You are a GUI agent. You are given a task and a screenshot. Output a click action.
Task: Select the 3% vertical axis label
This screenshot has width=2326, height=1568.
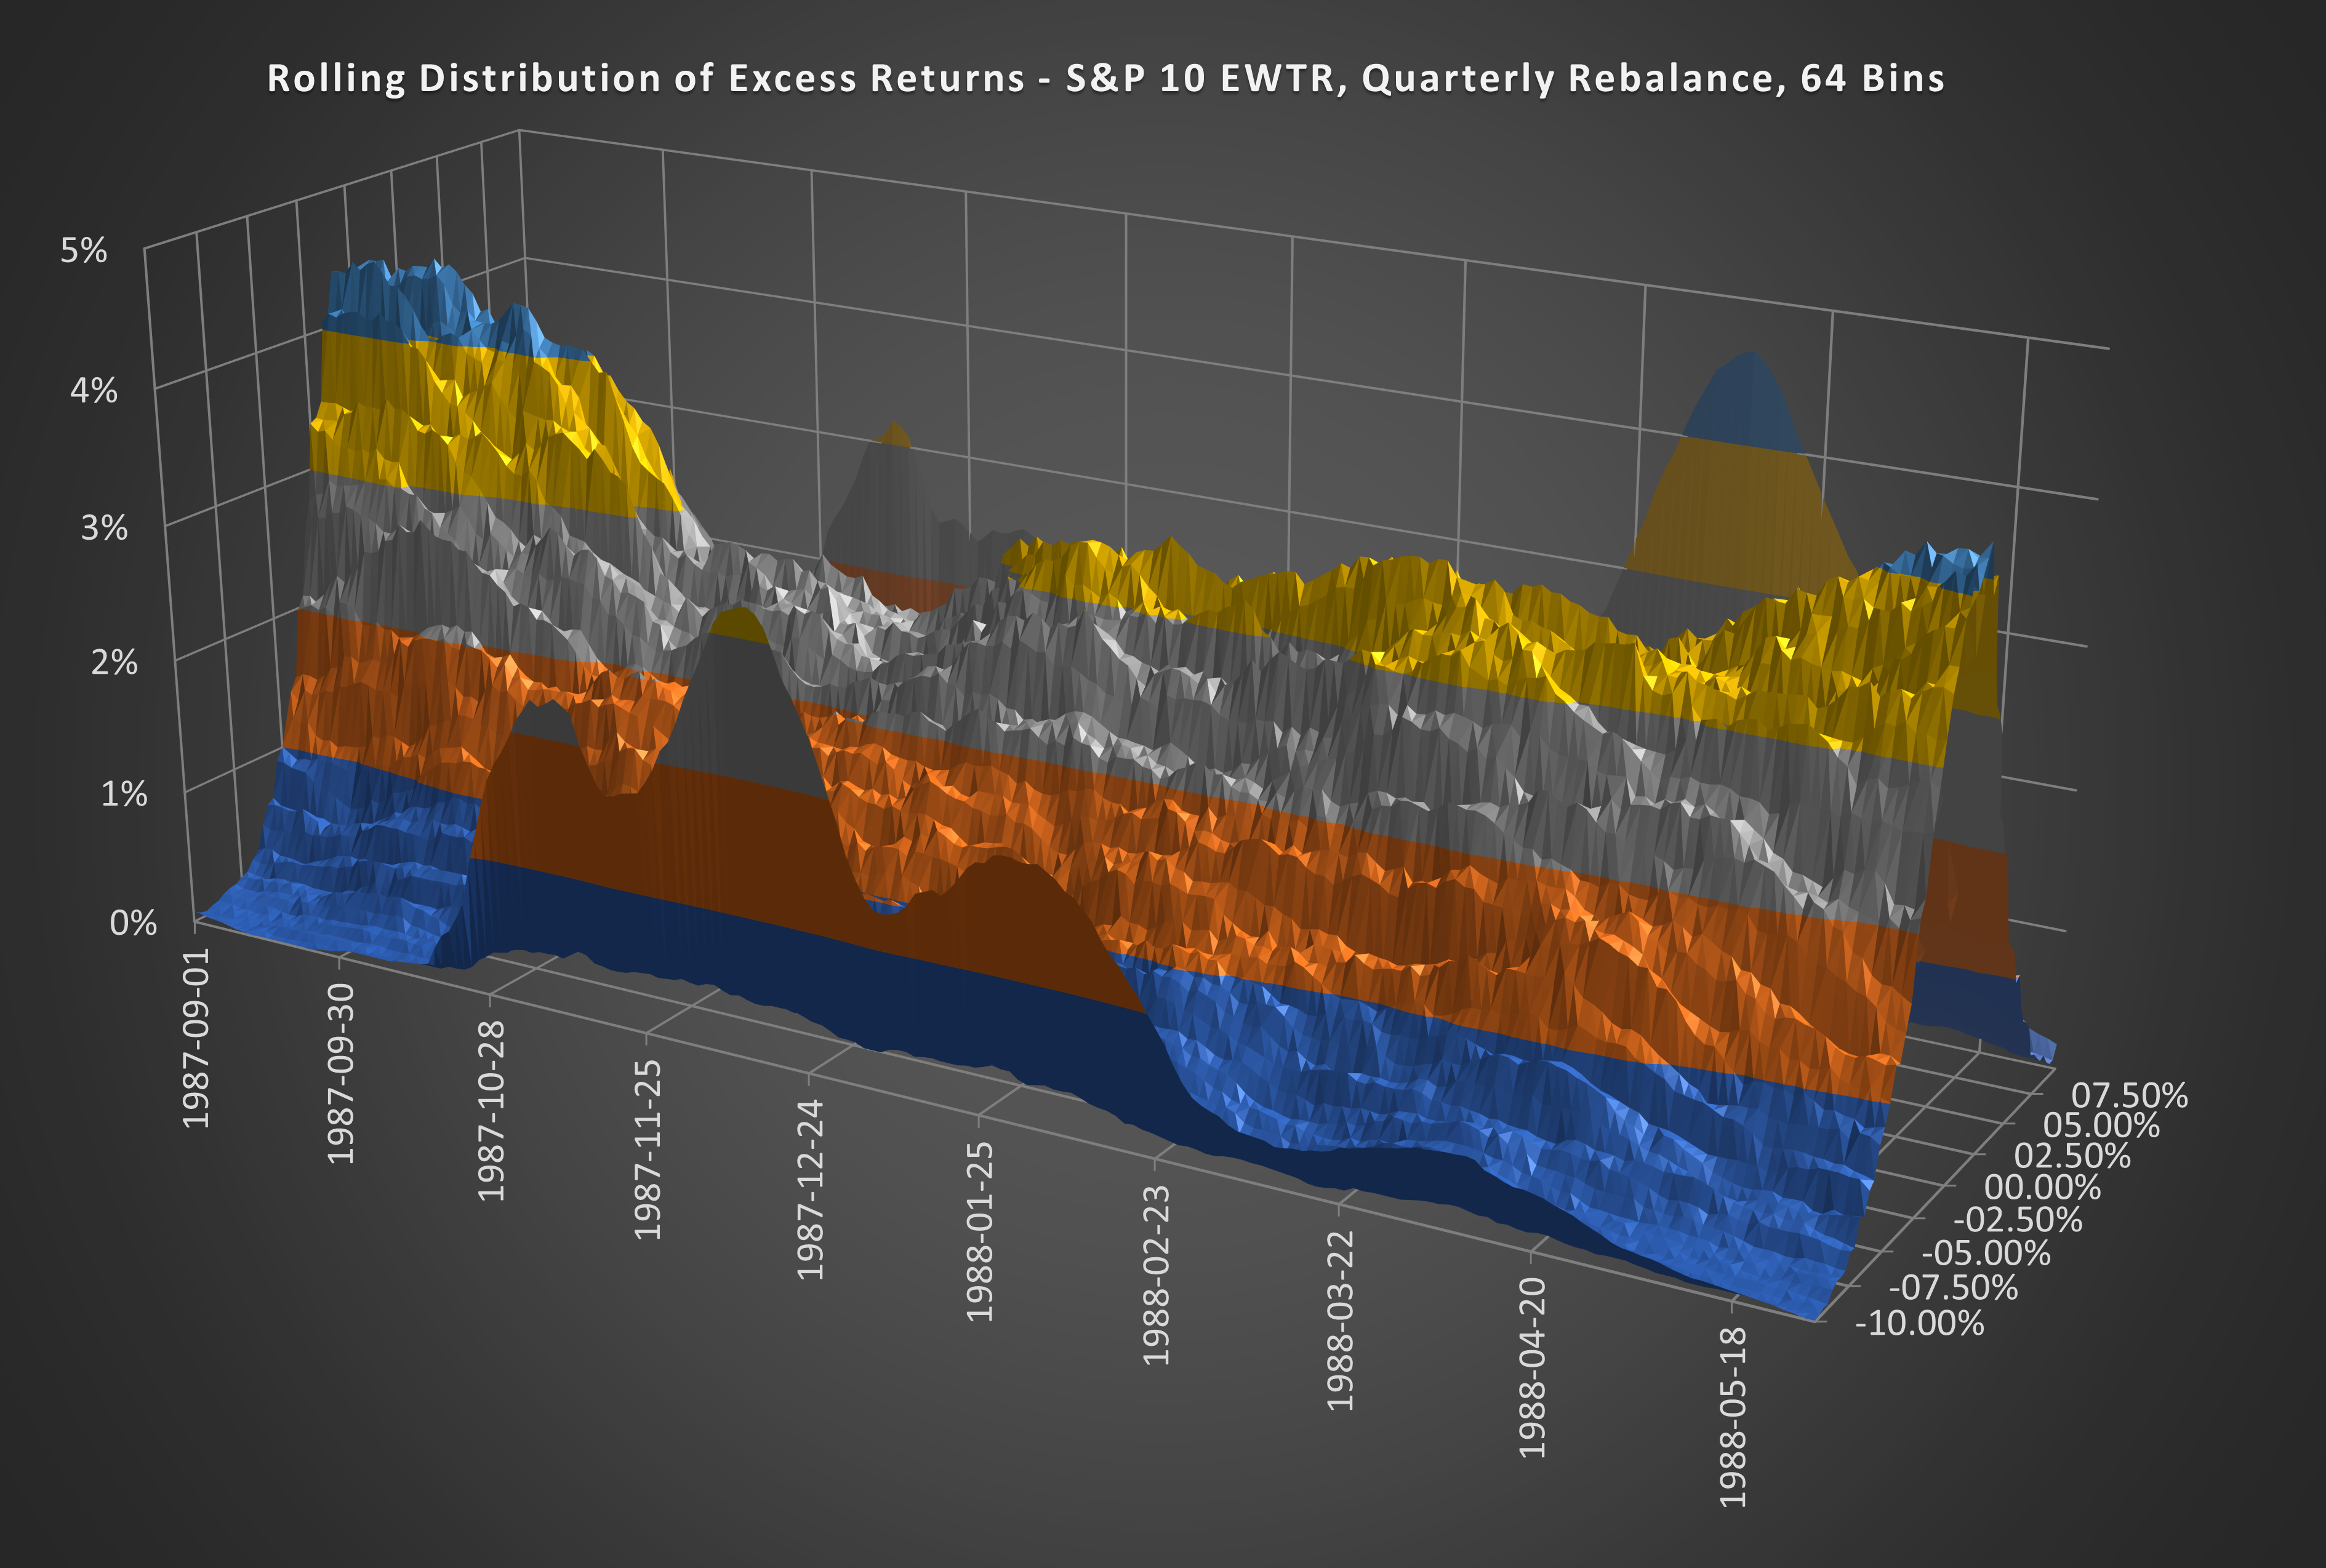(104, 528)
